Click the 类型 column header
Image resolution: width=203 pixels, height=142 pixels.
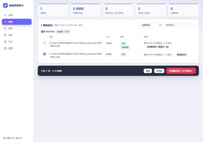[122, 37]
